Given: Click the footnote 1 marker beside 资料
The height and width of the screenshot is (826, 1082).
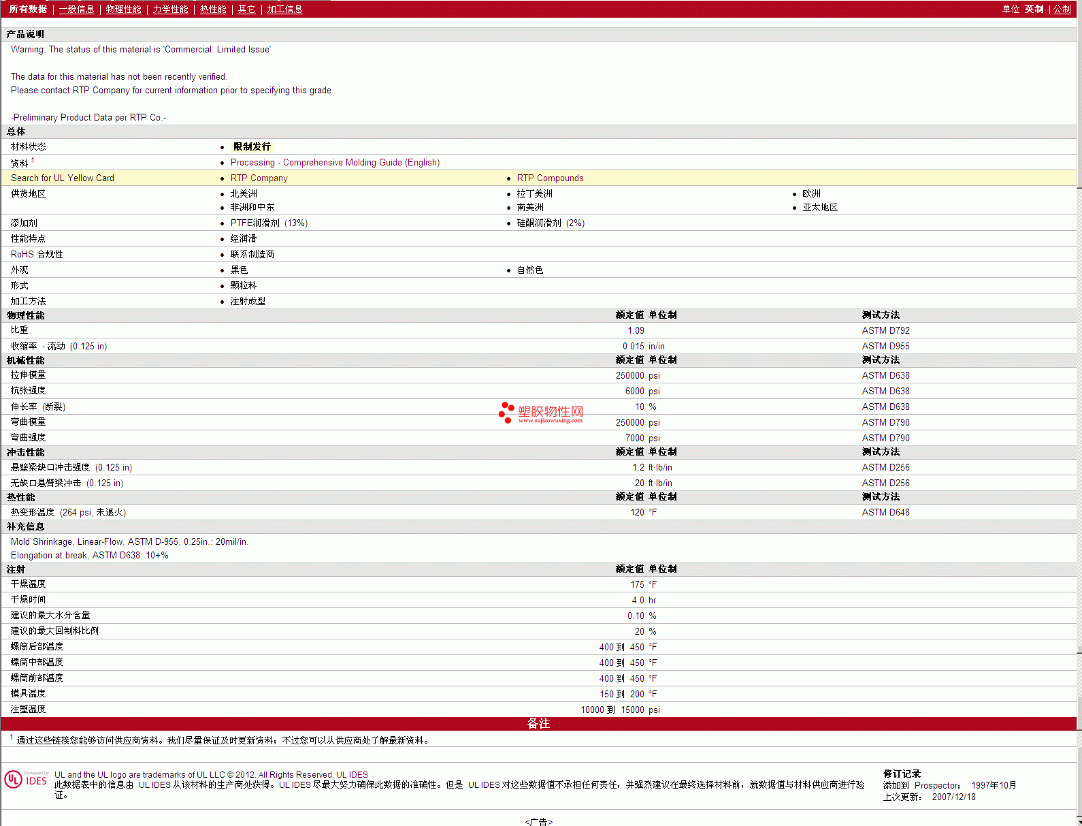Looking at the screenshot, I should coord(33,161).
